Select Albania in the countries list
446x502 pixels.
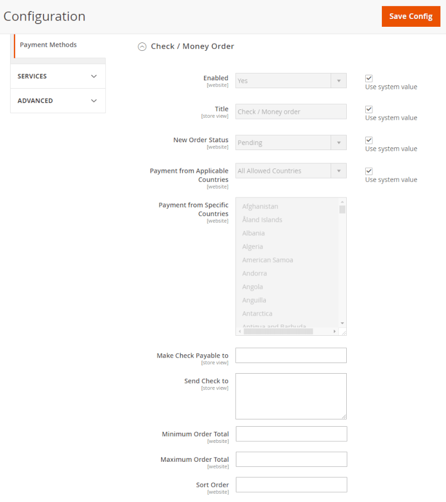[254, 233]
